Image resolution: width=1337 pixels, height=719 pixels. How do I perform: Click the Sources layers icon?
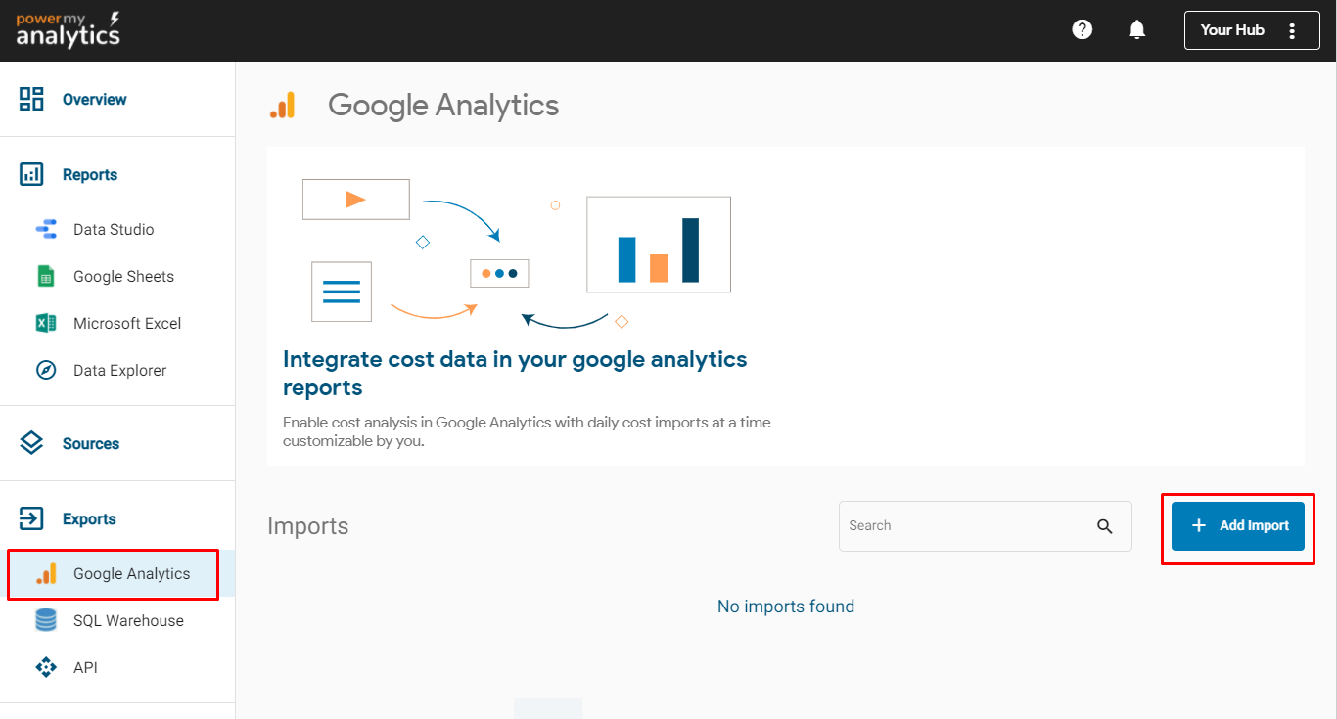point(31,443)
